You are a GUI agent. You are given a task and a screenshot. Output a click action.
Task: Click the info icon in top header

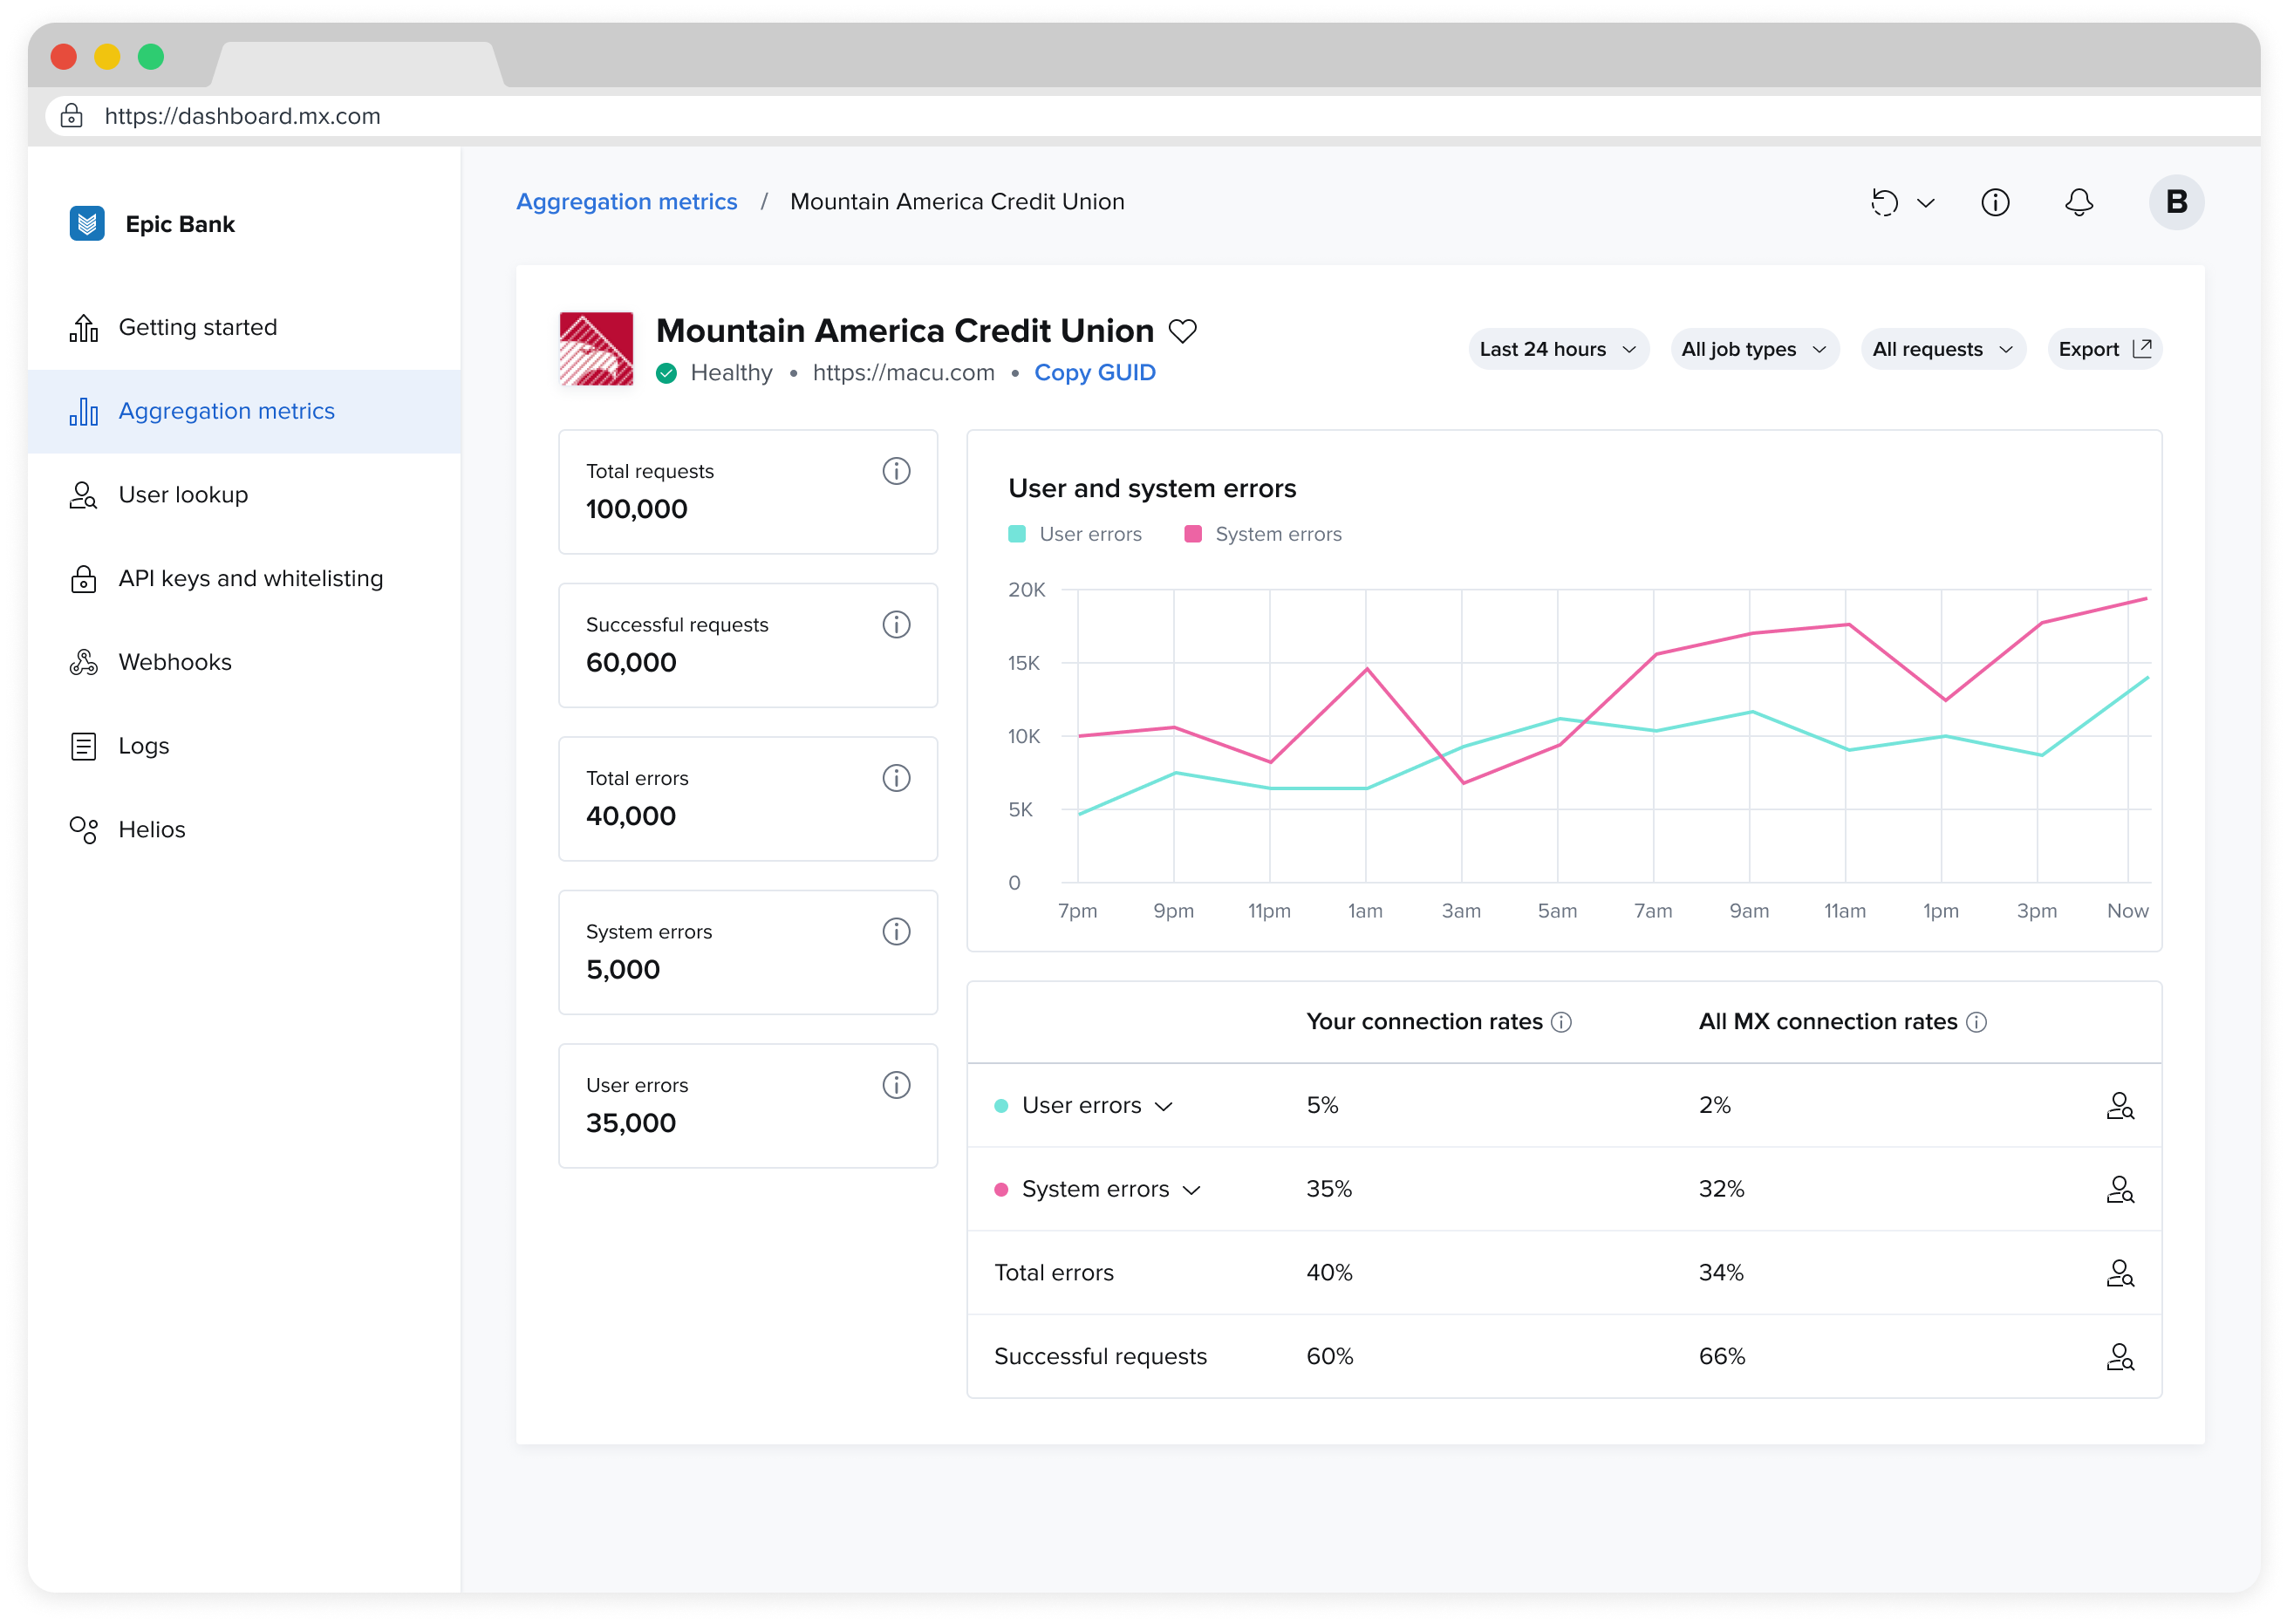[1994, 202]
